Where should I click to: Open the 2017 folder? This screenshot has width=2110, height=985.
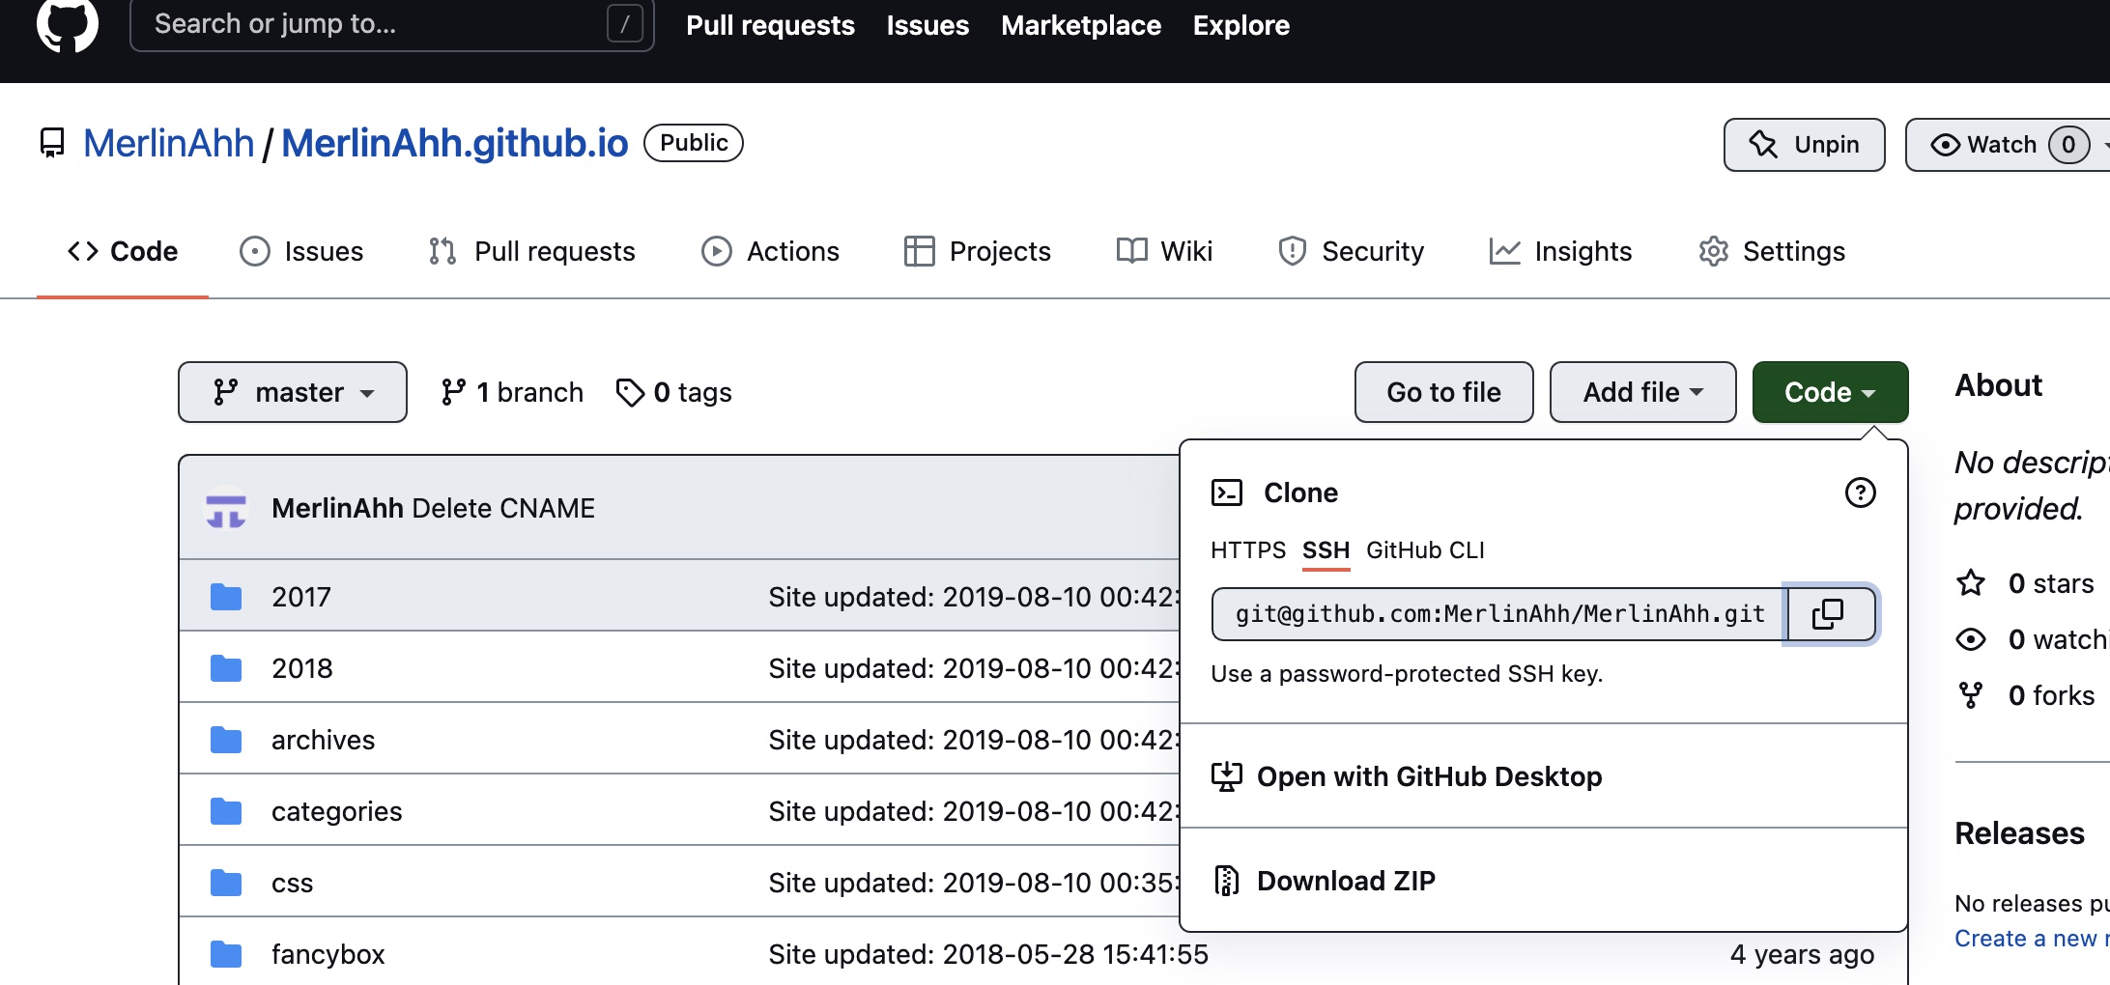click(300, 597)
